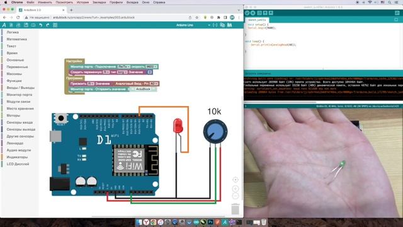Open the Сенсоры выхода block category

pos(21,129)
